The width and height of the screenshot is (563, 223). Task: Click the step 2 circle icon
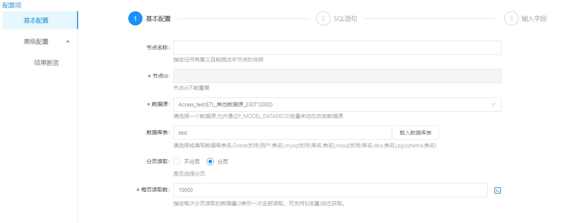(323, 19)
